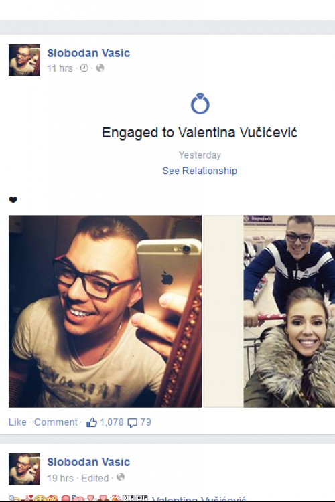Click Valentina Vučićević tag in second post
335x502 pixels.
199,499
